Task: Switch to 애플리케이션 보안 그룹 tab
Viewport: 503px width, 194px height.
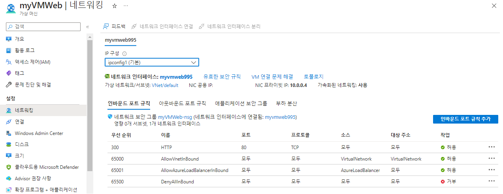Action: pyautogui.click(x=241, y=103)
